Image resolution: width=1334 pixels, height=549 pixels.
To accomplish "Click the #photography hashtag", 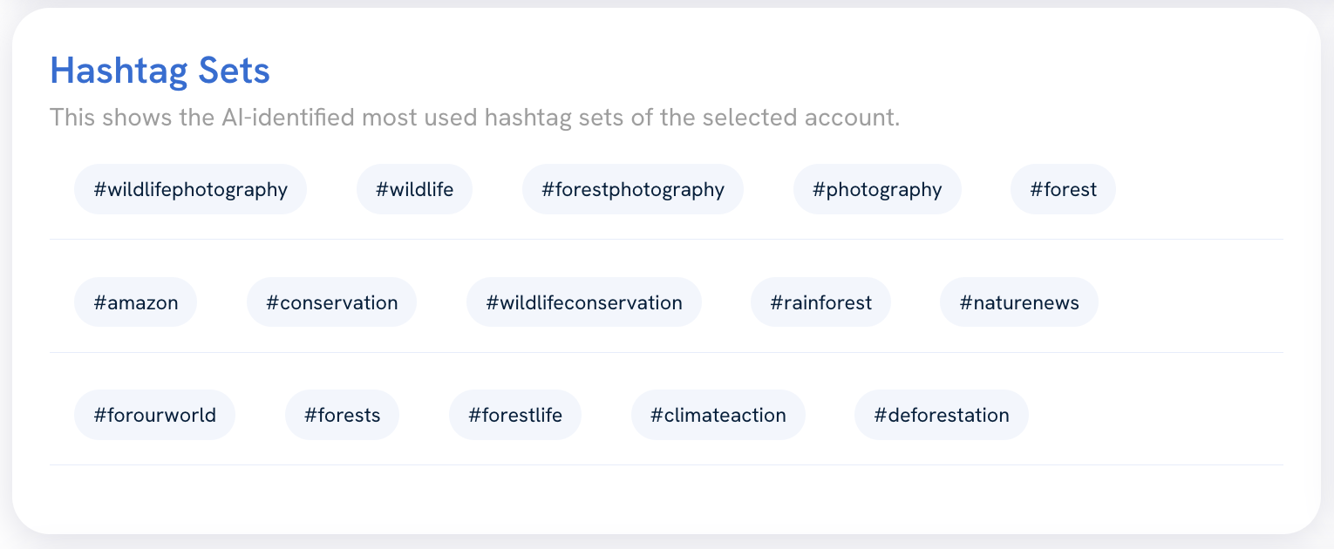I will 877,188.
